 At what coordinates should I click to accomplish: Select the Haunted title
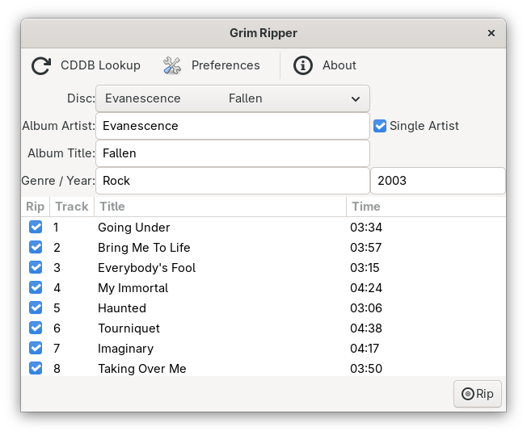click(122, 307)
